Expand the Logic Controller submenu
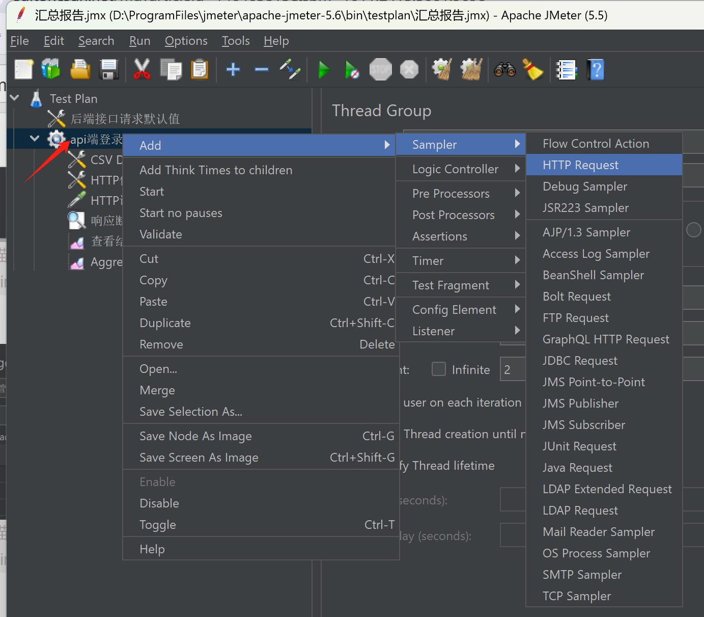Screen dimensions: 704x617 [461, 169]
